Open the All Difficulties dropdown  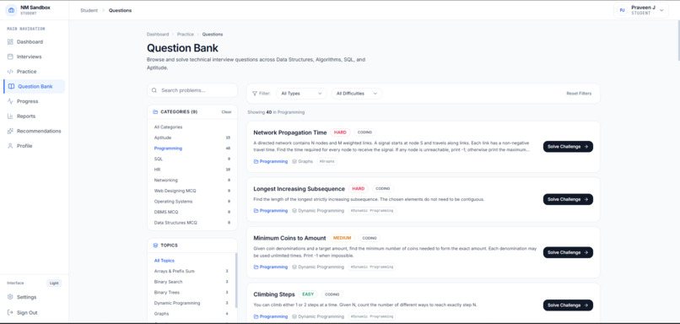pyautogui.click(x=357, y=94)
